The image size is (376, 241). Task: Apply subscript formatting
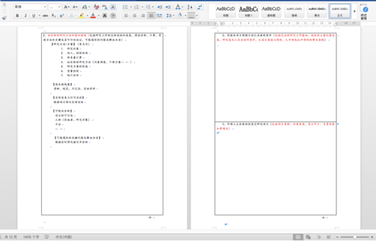[x=54, y=16]
